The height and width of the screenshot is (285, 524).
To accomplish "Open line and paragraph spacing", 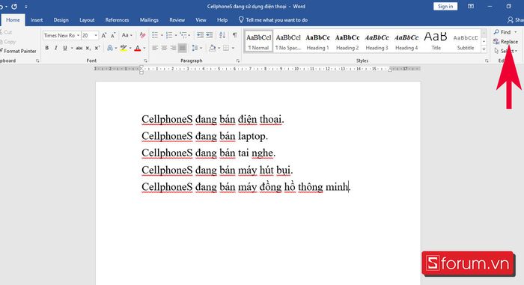I will [x=195, y=48].
